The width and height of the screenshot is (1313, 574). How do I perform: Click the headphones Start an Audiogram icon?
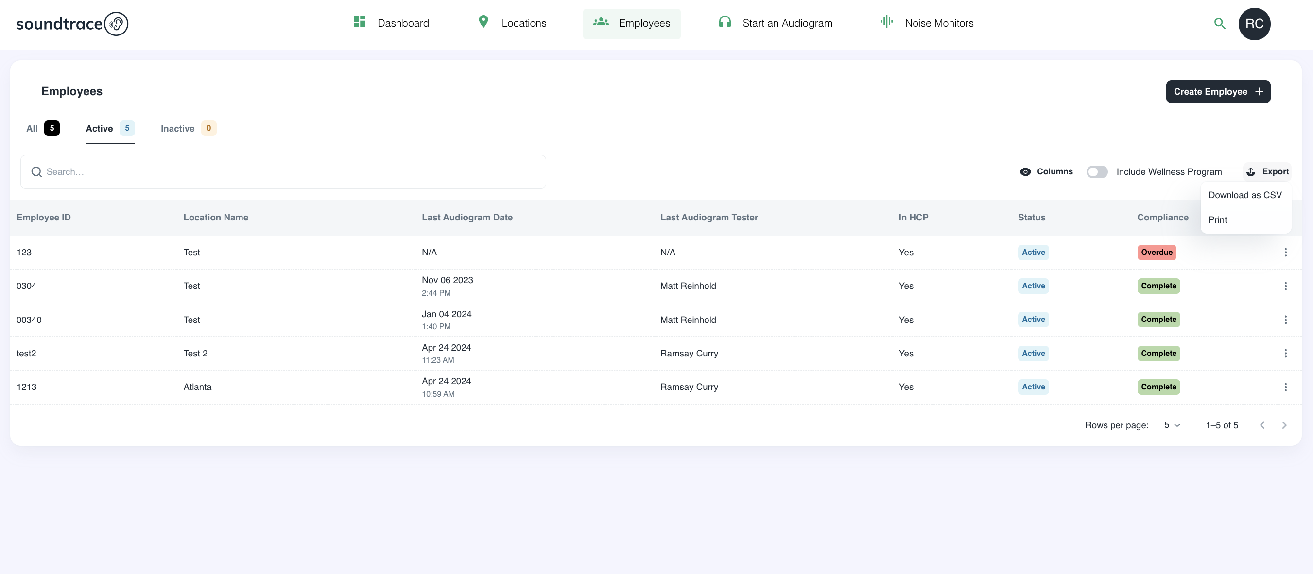click(x=725, y=22)
